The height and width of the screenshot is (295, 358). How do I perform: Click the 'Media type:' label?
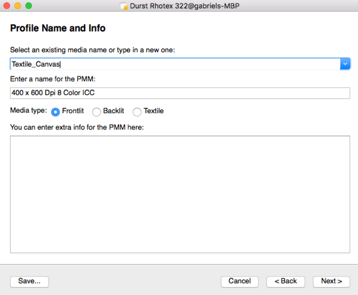pos(29,111)
